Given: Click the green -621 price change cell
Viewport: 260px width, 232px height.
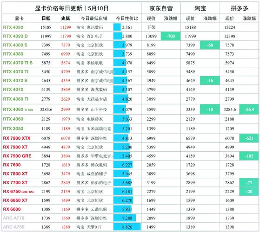Looking at the screenshot, I should [x=249, y=138].
